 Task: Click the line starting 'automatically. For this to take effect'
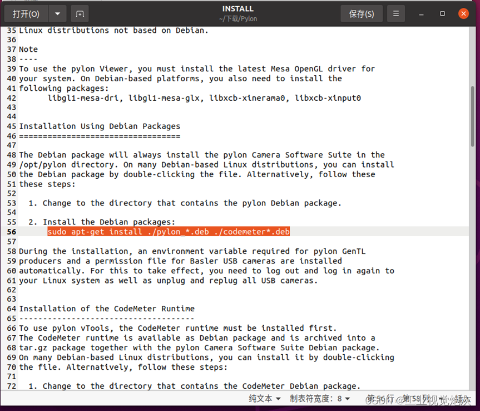coord(207,271)
